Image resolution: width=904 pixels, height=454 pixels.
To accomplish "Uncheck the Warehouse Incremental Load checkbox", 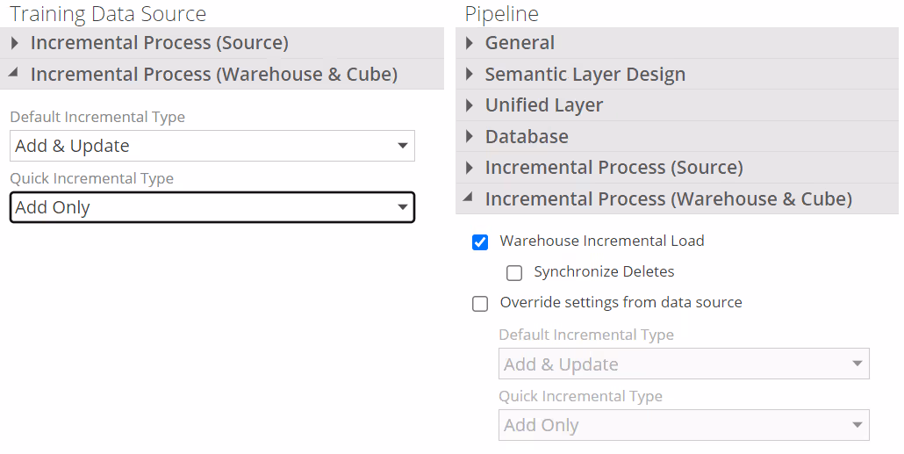I will point(480,242).
